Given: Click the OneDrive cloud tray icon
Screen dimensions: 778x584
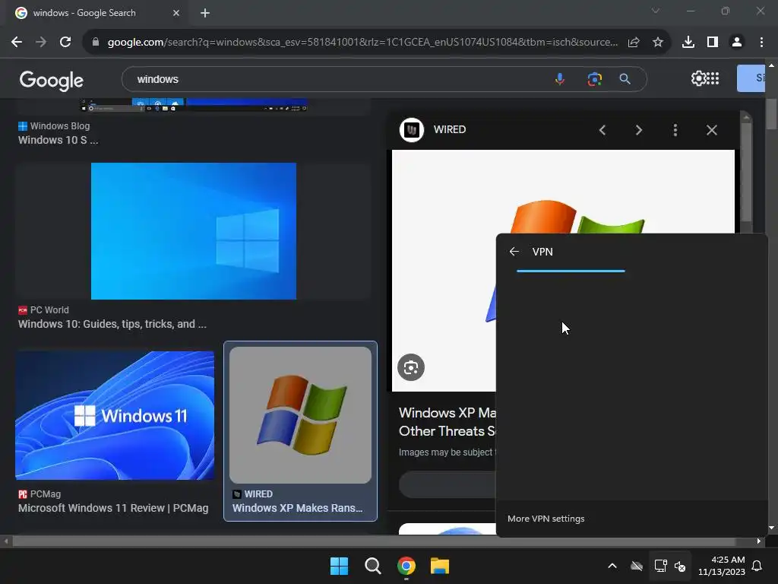Looking at the screenshot, I should 637,566.
